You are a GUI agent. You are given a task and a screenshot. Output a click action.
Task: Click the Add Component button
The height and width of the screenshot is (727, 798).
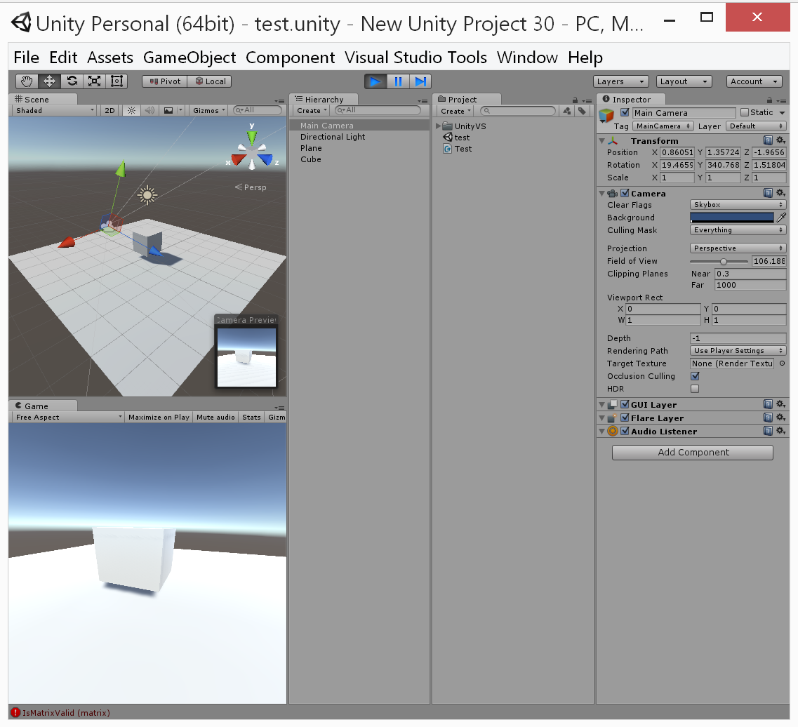coord(692,453)
